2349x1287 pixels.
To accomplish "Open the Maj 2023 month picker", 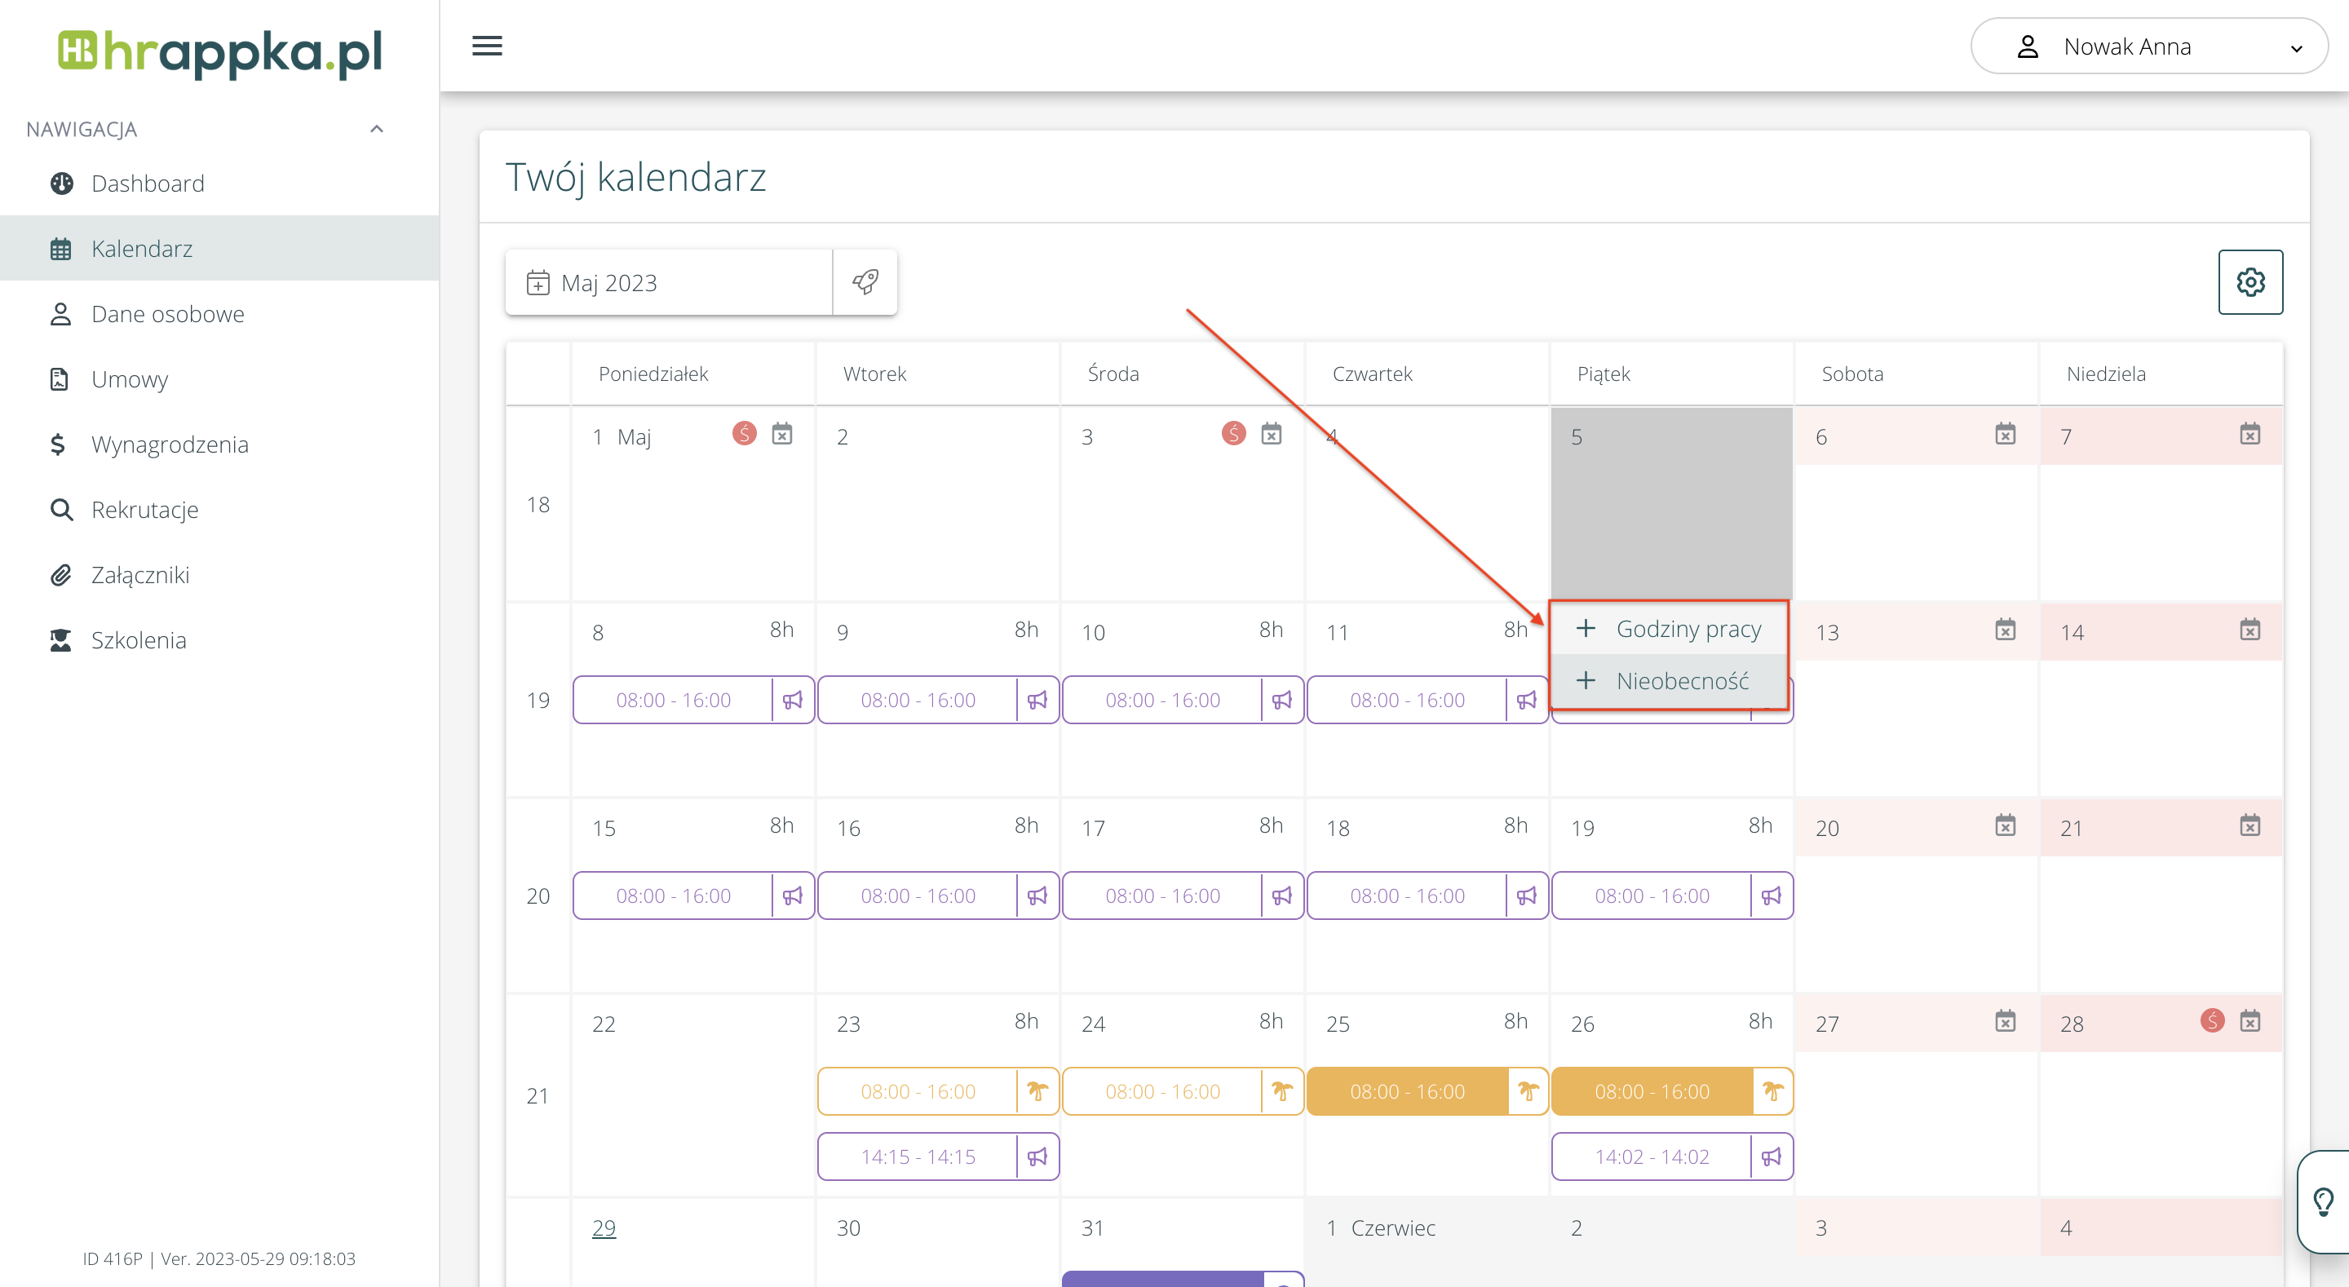I will pos(670,283).
